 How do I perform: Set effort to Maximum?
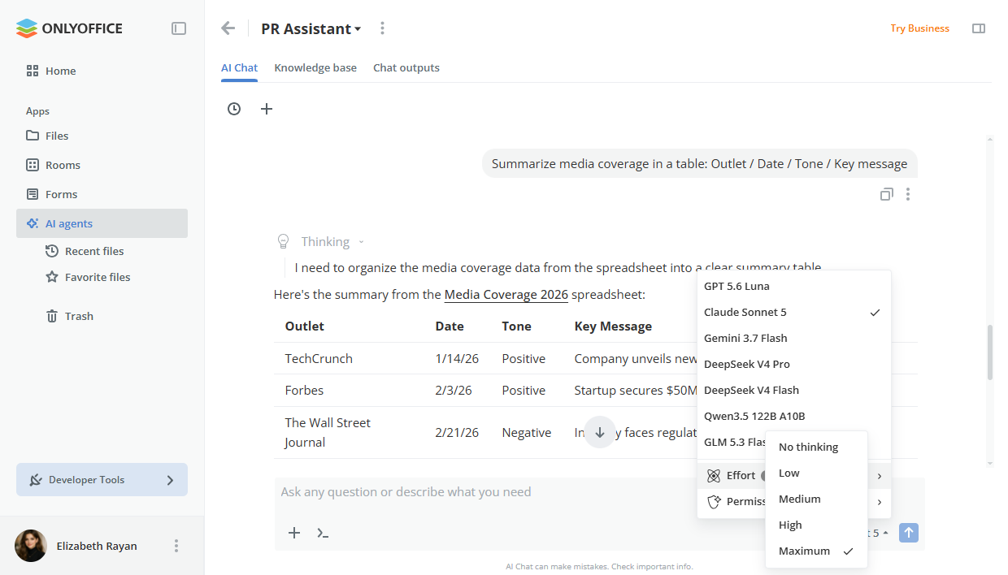tap(816, 551)
